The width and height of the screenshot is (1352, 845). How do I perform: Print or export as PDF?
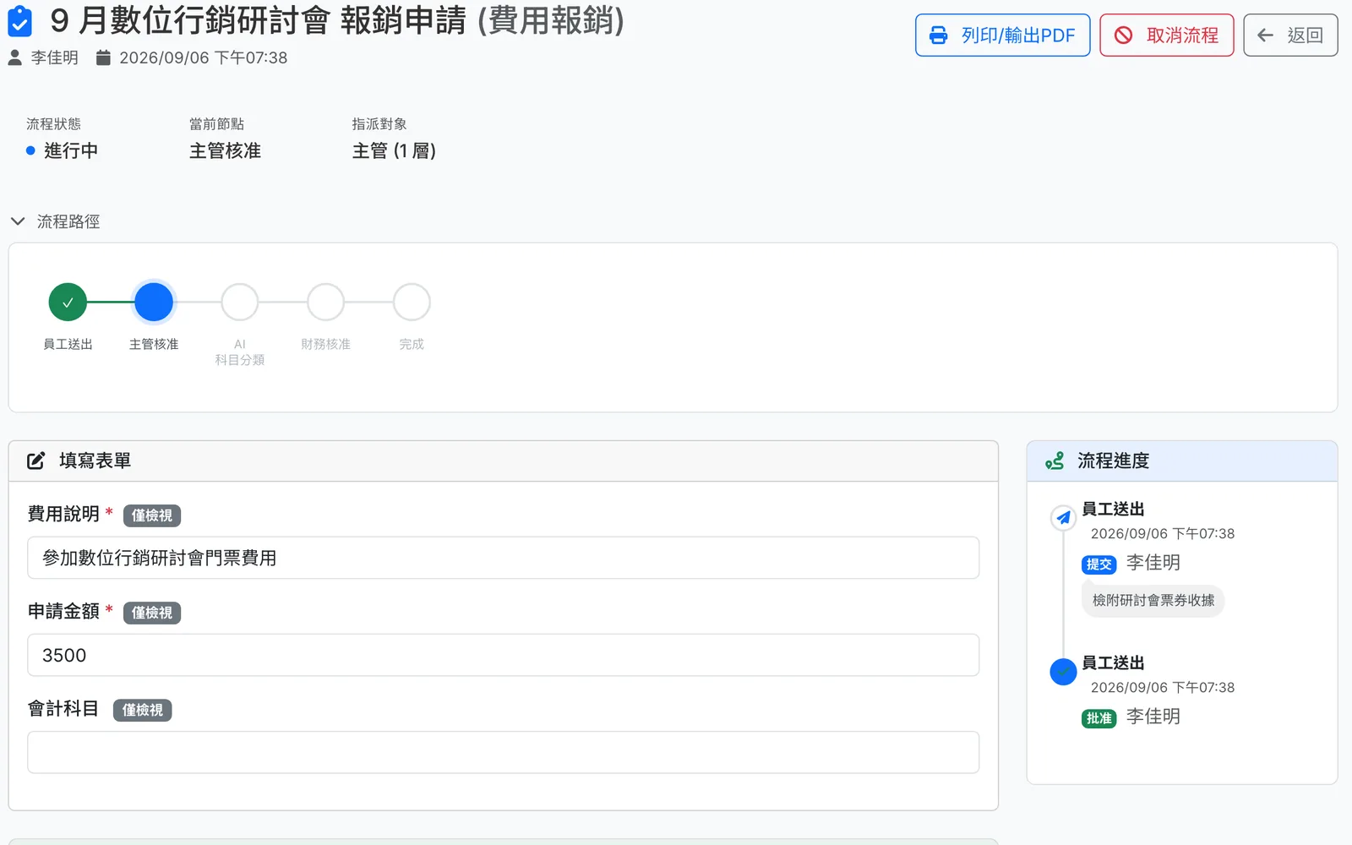(x=1002, y=35)
